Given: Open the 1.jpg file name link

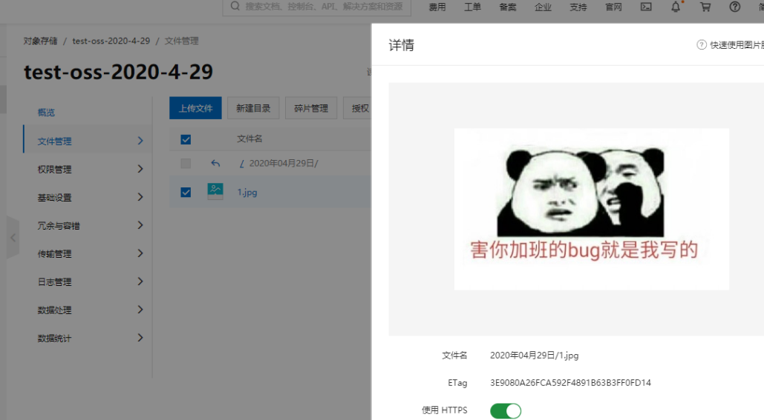Looking at the screenshot, I should [247, 192].
